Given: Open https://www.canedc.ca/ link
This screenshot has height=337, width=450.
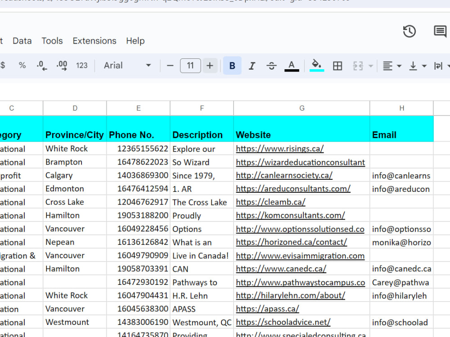Looking at the screenshot, I should point(281,269).
